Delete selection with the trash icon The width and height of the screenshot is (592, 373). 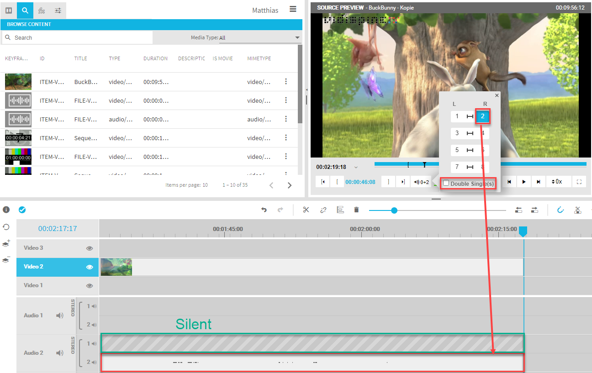pos(356,210)
